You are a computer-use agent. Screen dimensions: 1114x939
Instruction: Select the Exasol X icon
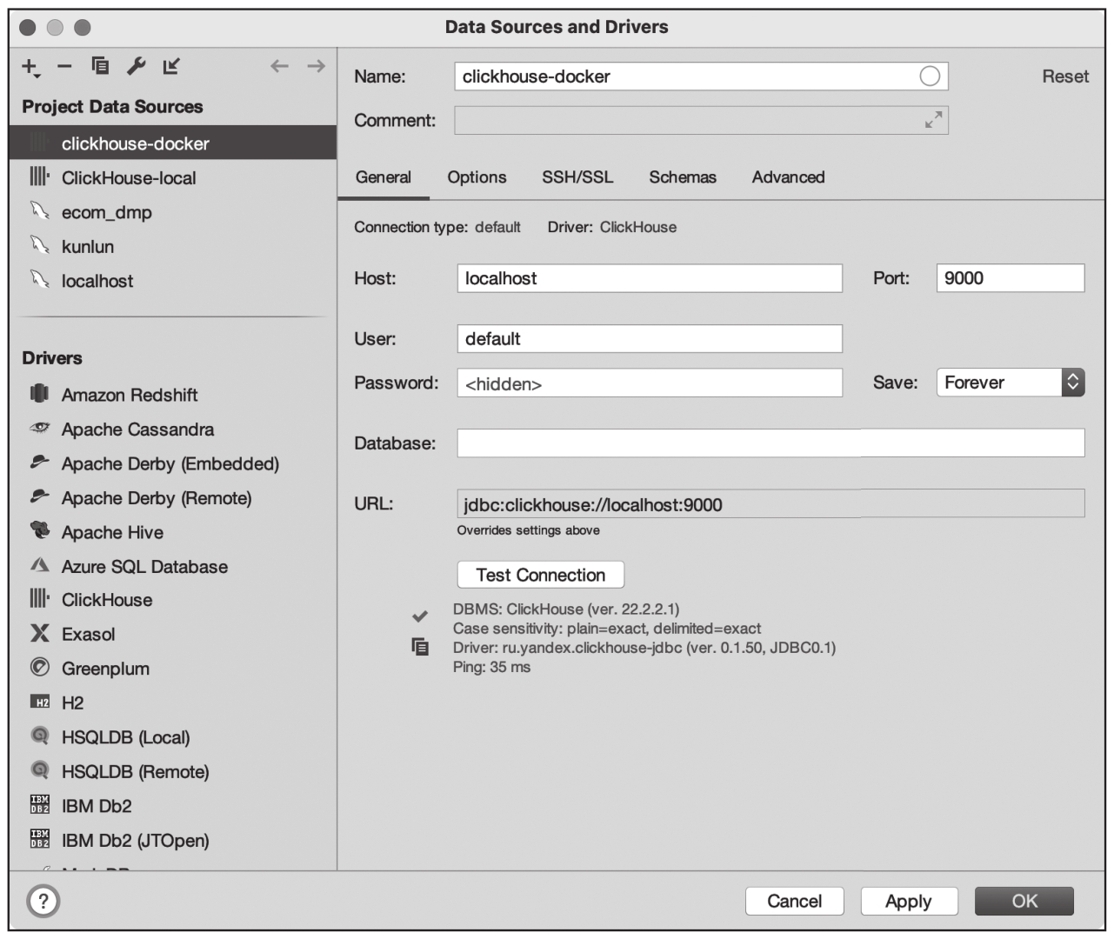click(39, 633)
